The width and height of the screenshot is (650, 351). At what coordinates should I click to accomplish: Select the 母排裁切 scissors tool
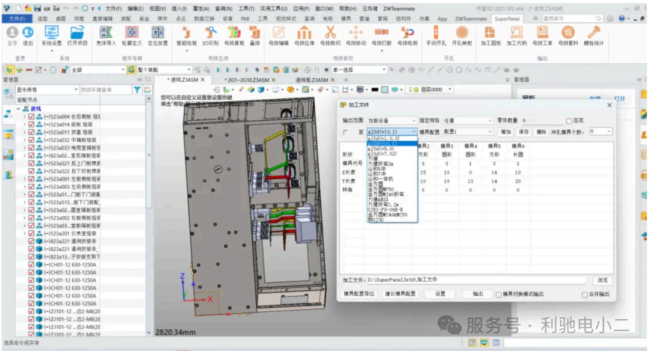[x=330, y=36]
